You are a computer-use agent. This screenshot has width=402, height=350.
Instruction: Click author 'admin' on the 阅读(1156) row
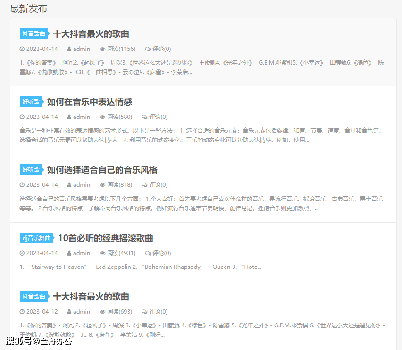(82, 49)
